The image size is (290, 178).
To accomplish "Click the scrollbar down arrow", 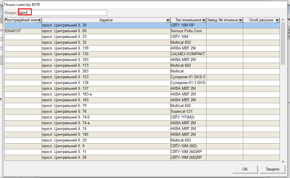I will pos(283,160).
